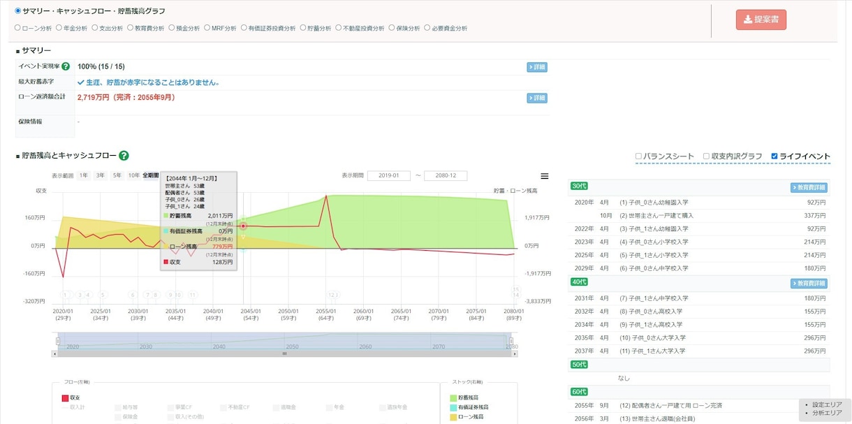Image resolution: width=852 pixels, height=424 pixels.
Task: Click the 表示期間 start date field 2019-01
Action: click(389, 175)
